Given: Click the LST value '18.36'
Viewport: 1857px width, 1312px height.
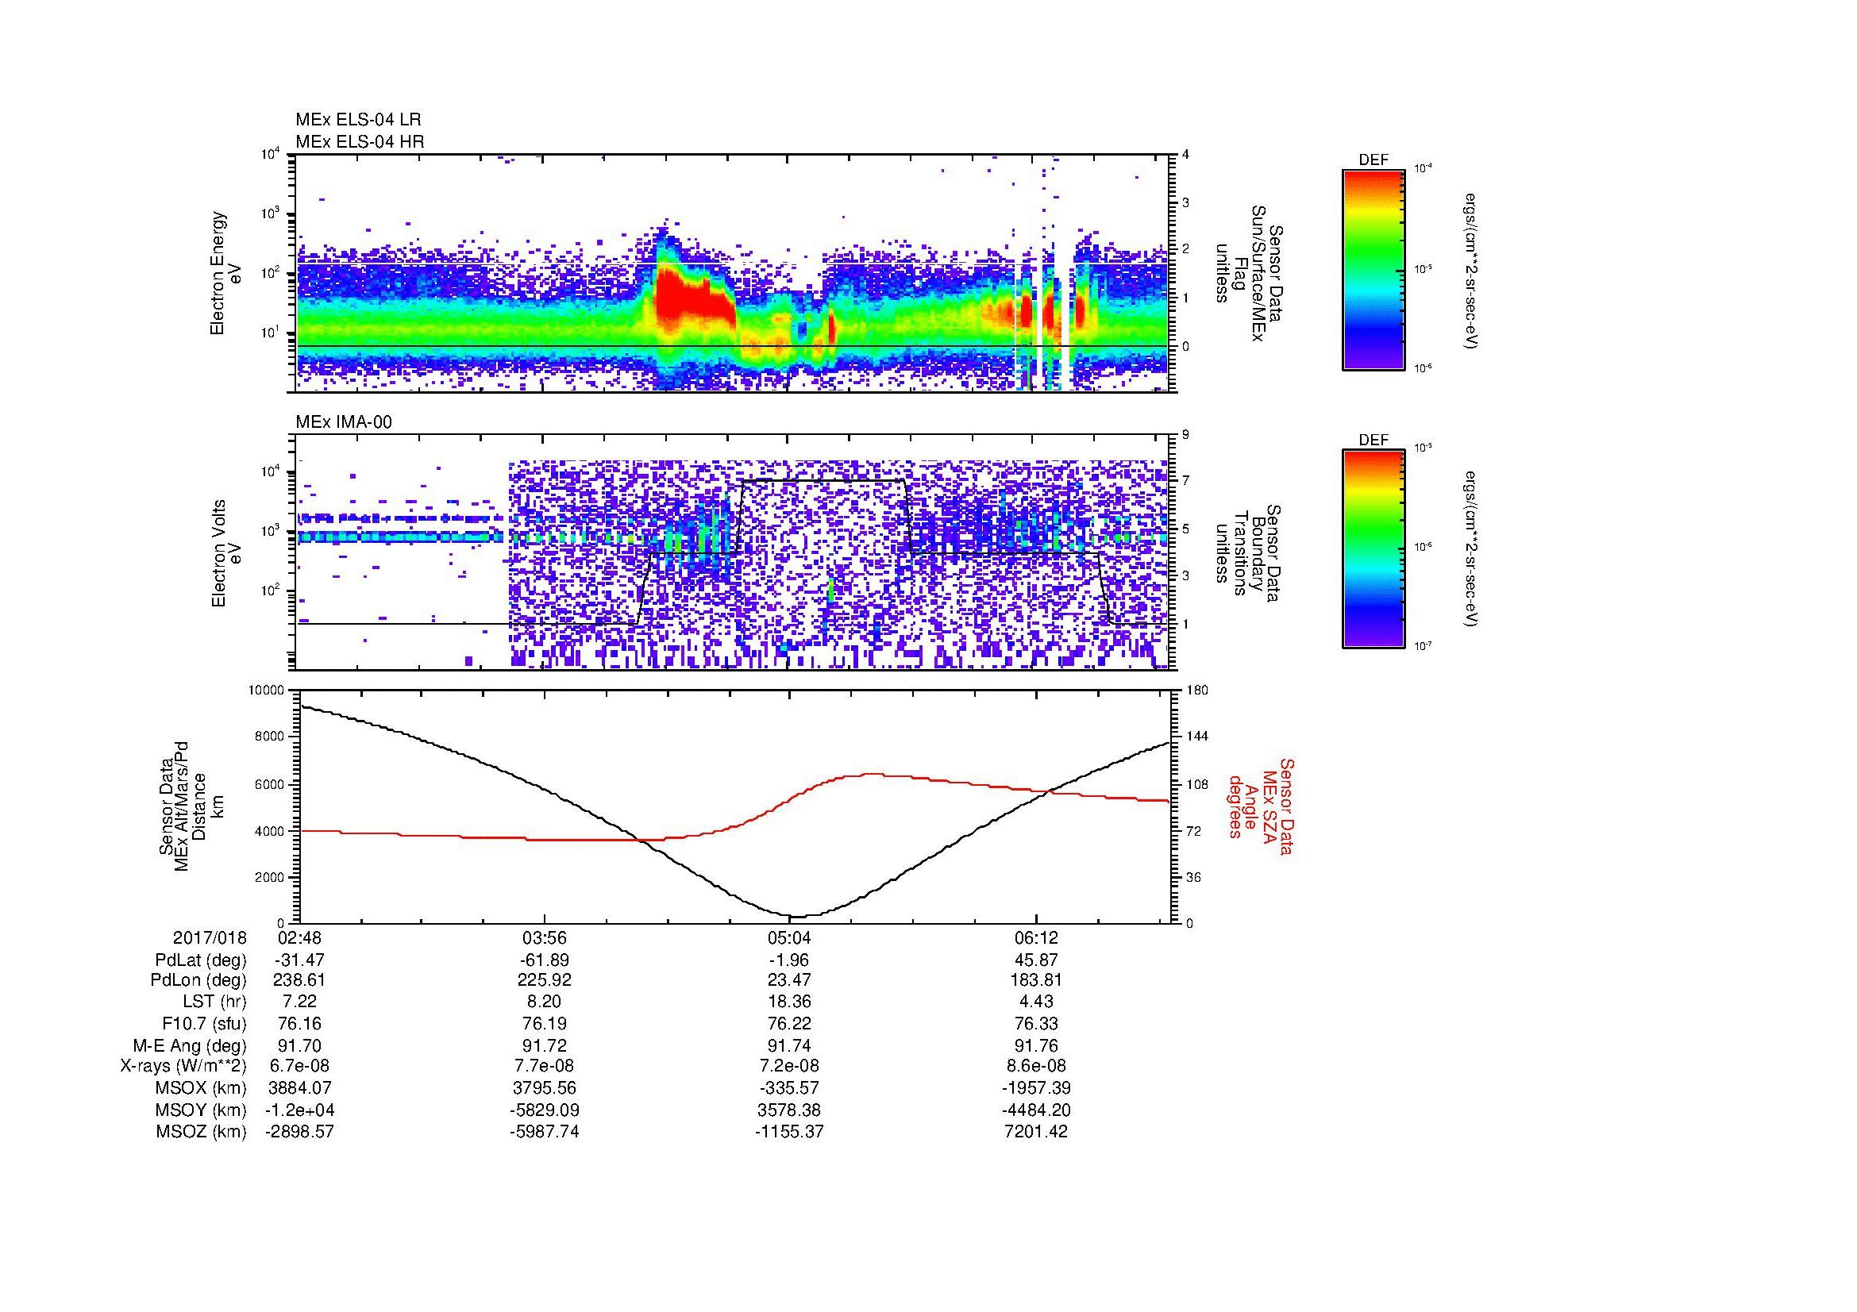Looking at the screenshot, I should (x=789, y=1002).
